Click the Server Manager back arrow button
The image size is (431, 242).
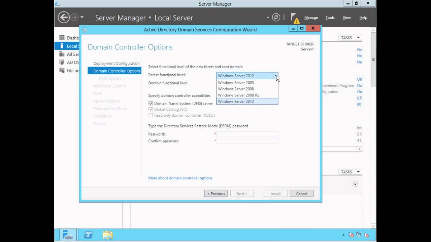[64, 17]
